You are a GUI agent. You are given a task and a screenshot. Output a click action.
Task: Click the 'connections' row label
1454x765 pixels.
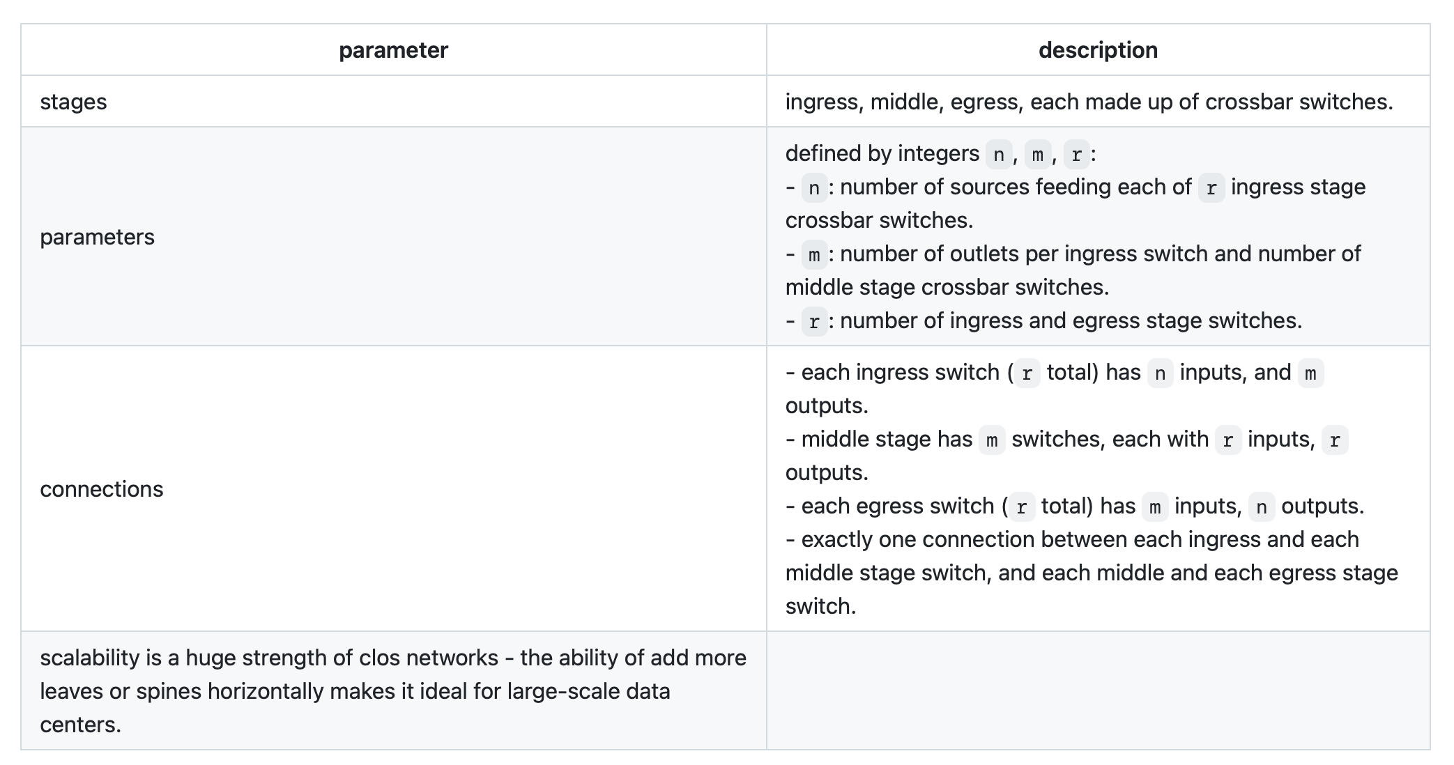[102, 489]
